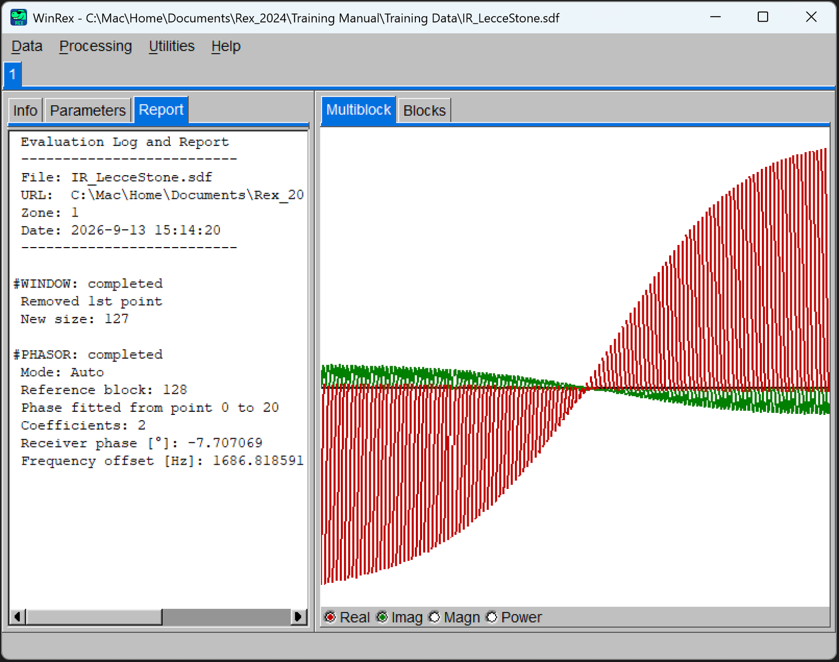Maximize the WinRex window
Image resolution: width=839 pixels, height=662 pixels.
763,17
